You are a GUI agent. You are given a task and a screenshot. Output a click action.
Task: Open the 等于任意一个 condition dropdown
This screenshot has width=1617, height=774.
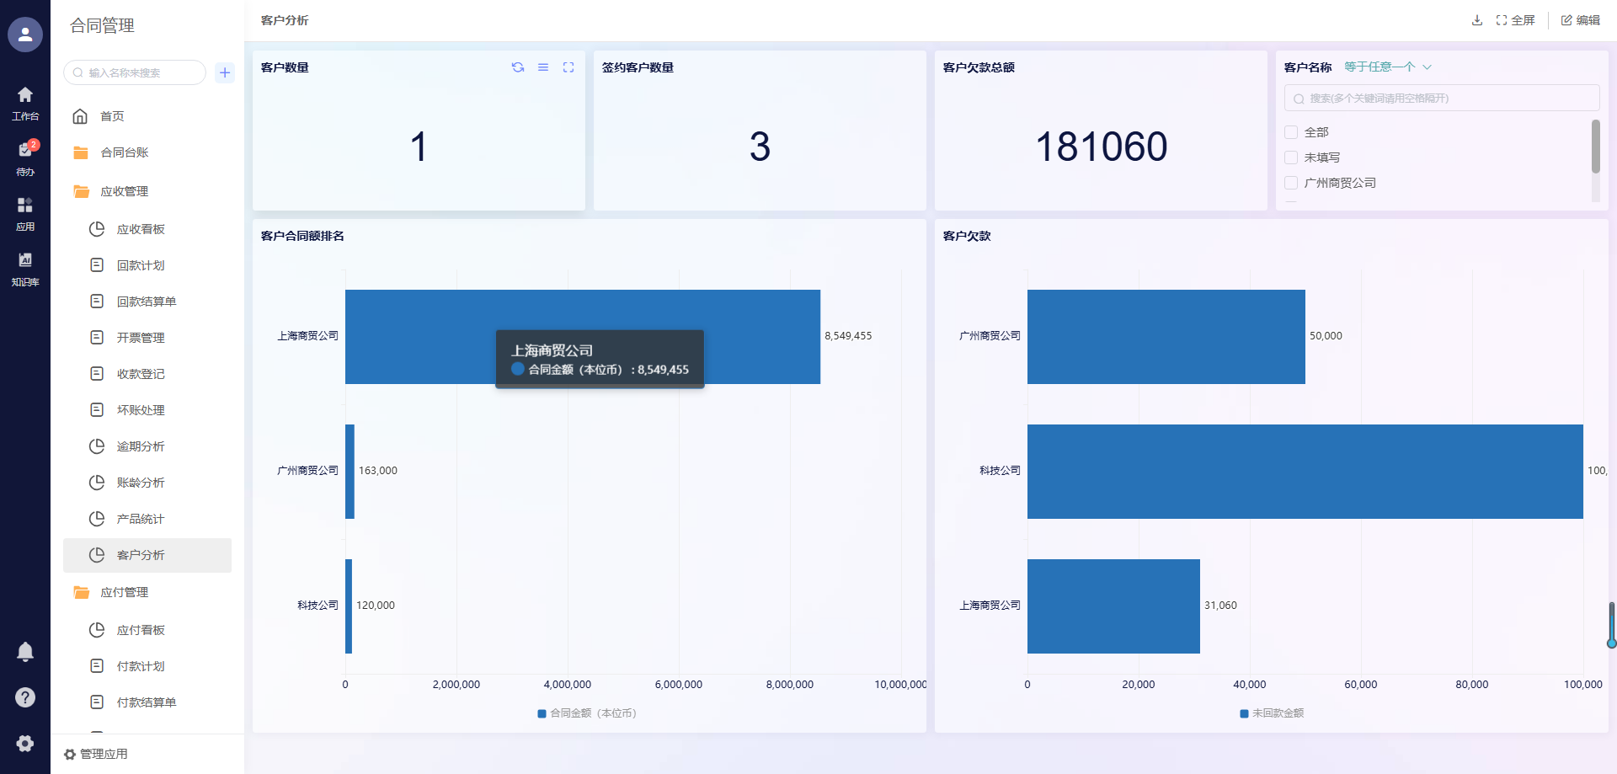1387,67
